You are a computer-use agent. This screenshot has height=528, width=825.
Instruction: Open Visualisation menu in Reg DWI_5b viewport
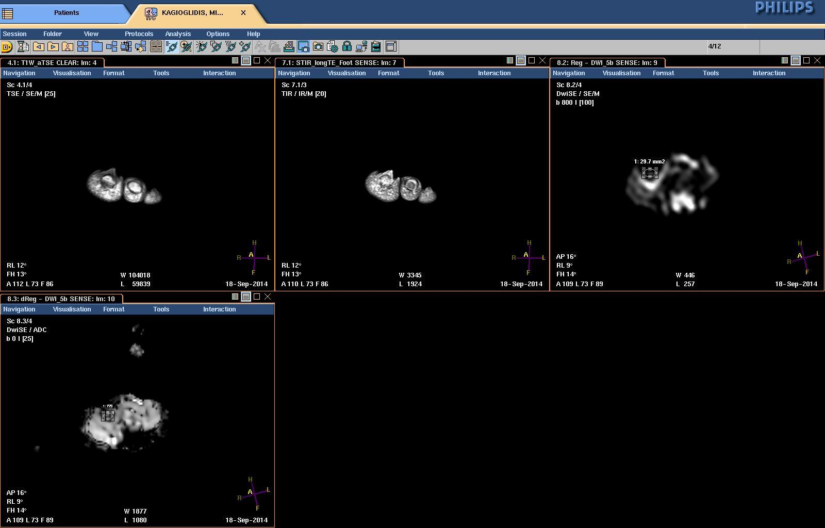click(x=621, y=73)
